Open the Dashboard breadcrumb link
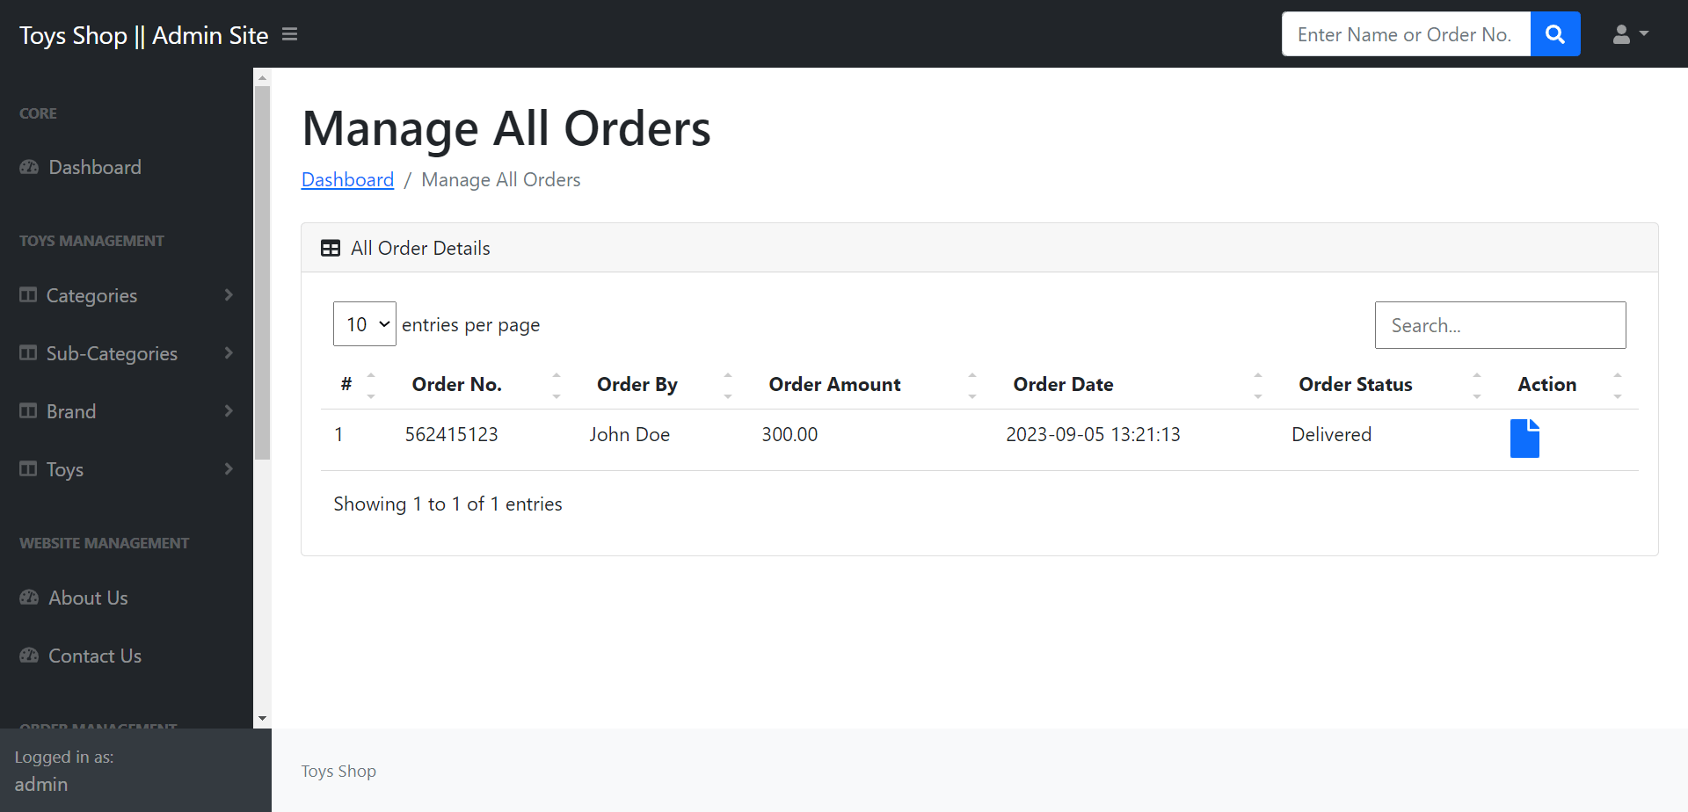This screenshot has width=1688, height=812. [347, 179]
